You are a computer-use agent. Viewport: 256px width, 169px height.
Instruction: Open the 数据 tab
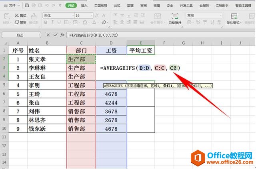pos(130,6)
